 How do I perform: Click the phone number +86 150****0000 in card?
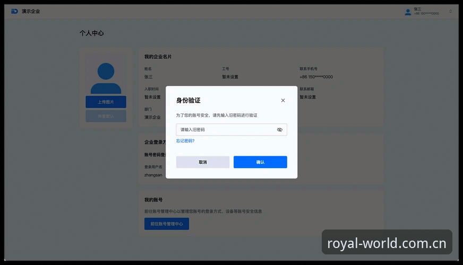pyautogui.click(x=316, y=77)
